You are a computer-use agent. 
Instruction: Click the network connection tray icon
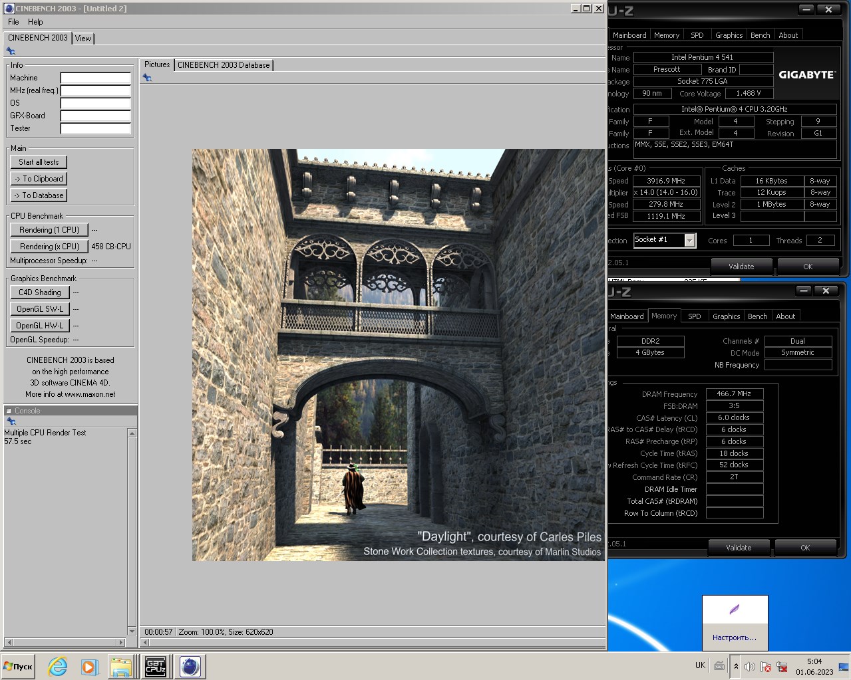782,667
